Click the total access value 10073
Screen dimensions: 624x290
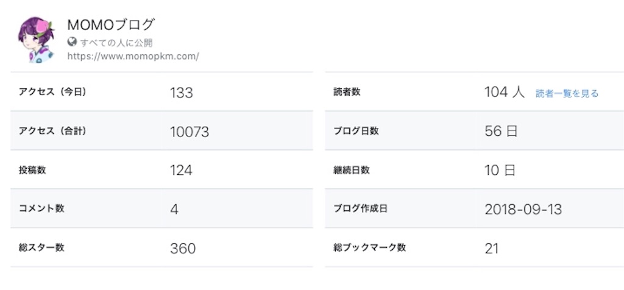tap(190, 132)
